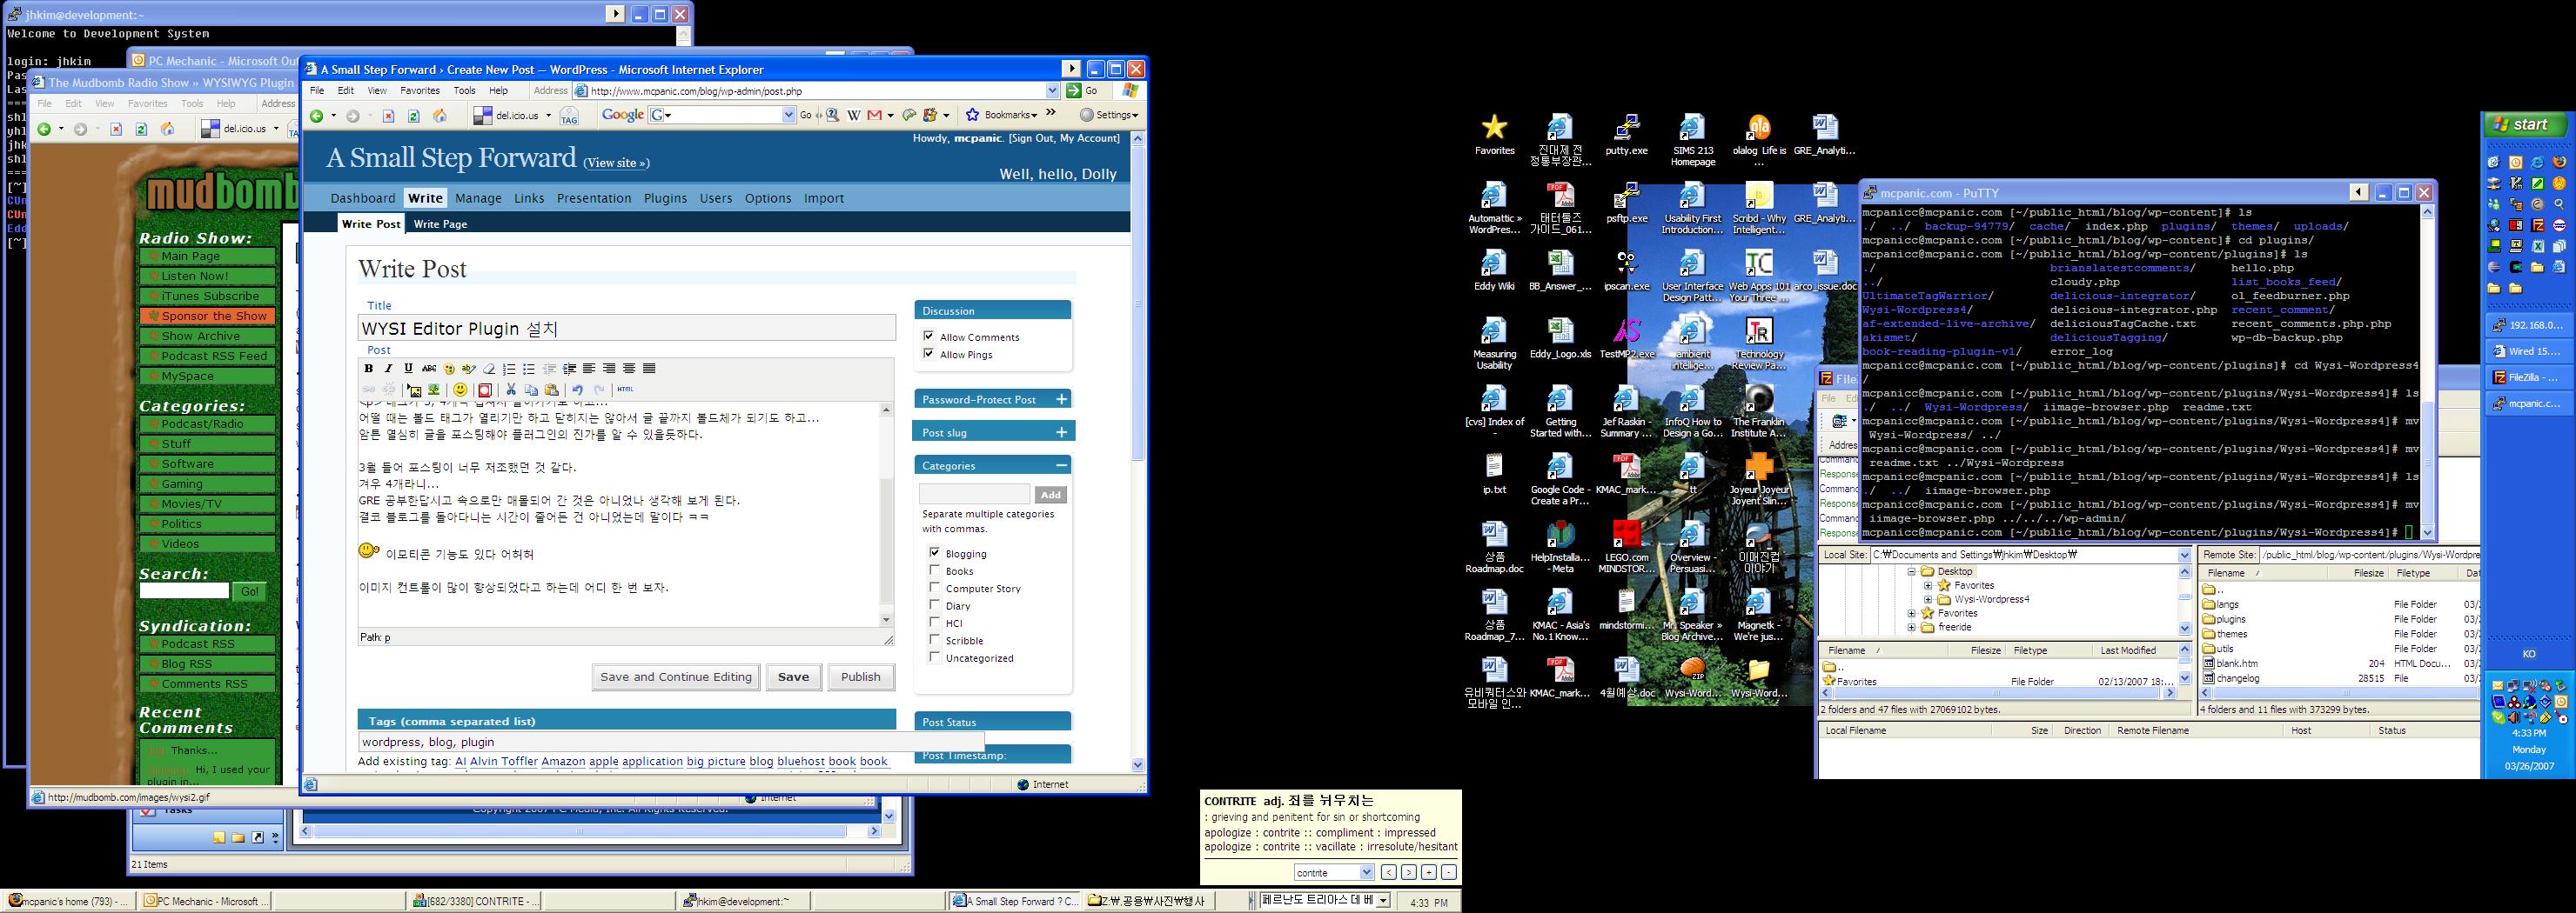Check the HCI category
Viewport: 2576px width, 913px height.
[x=935, y=623]
